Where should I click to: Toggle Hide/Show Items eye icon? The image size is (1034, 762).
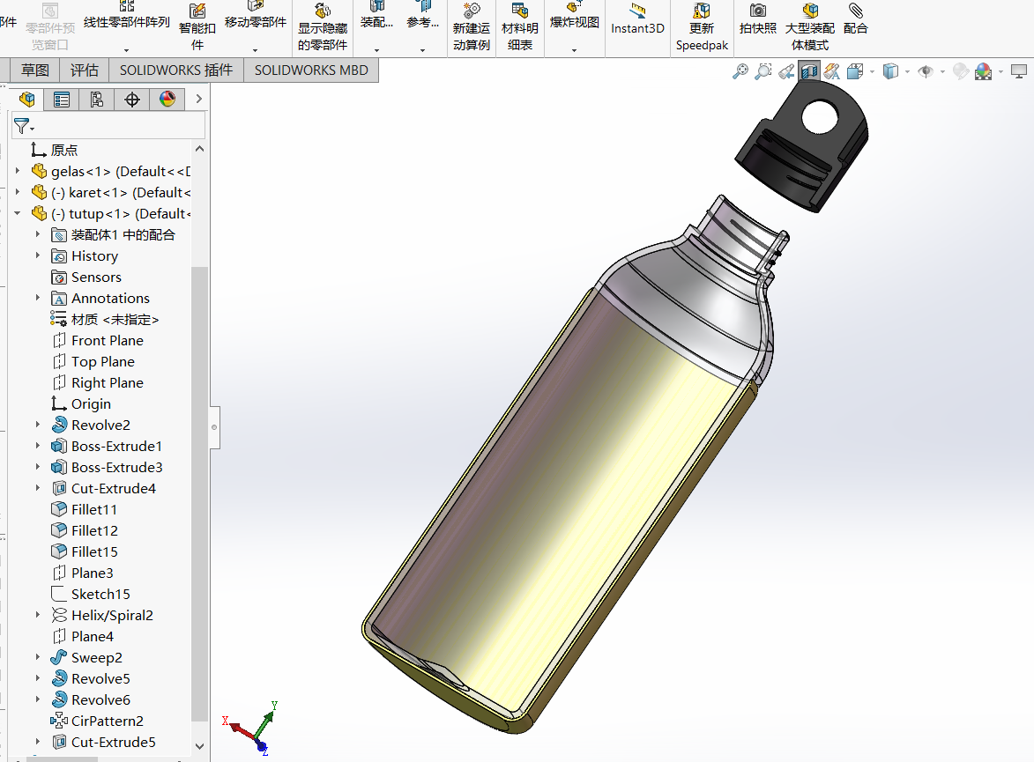point(926,71)
